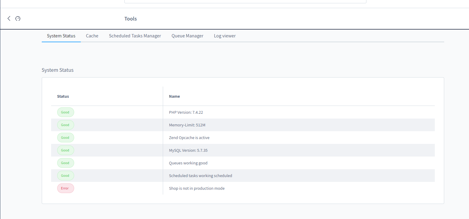
Task: Click the Good badge for PHP Version
Action: (65, 112)
